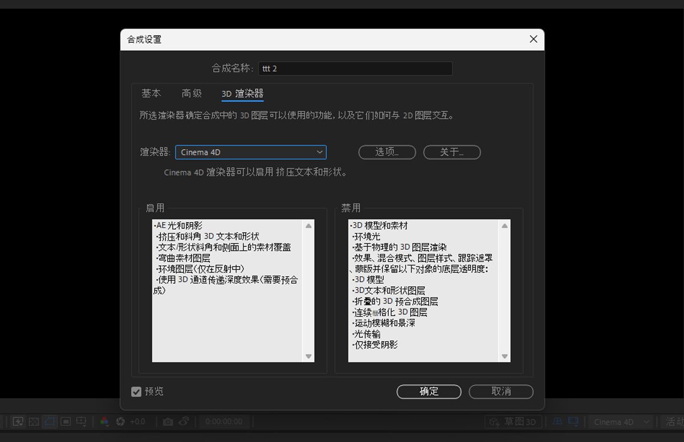
Task: Adjust the +0.0 exposure control
Action: pyautogui.click(x=138, y=421)
